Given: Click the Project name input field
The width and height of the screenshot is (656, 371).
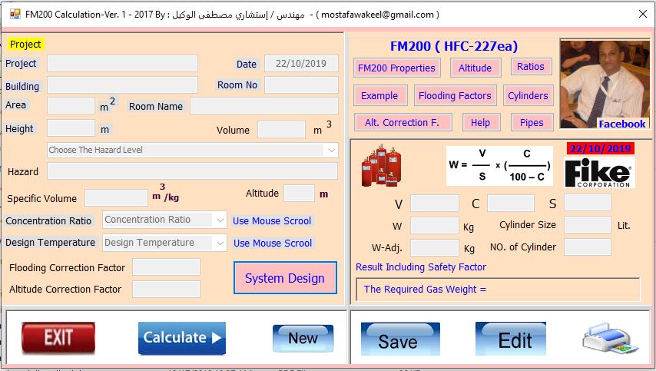Looking at the screenshot, I should point(123,64).
